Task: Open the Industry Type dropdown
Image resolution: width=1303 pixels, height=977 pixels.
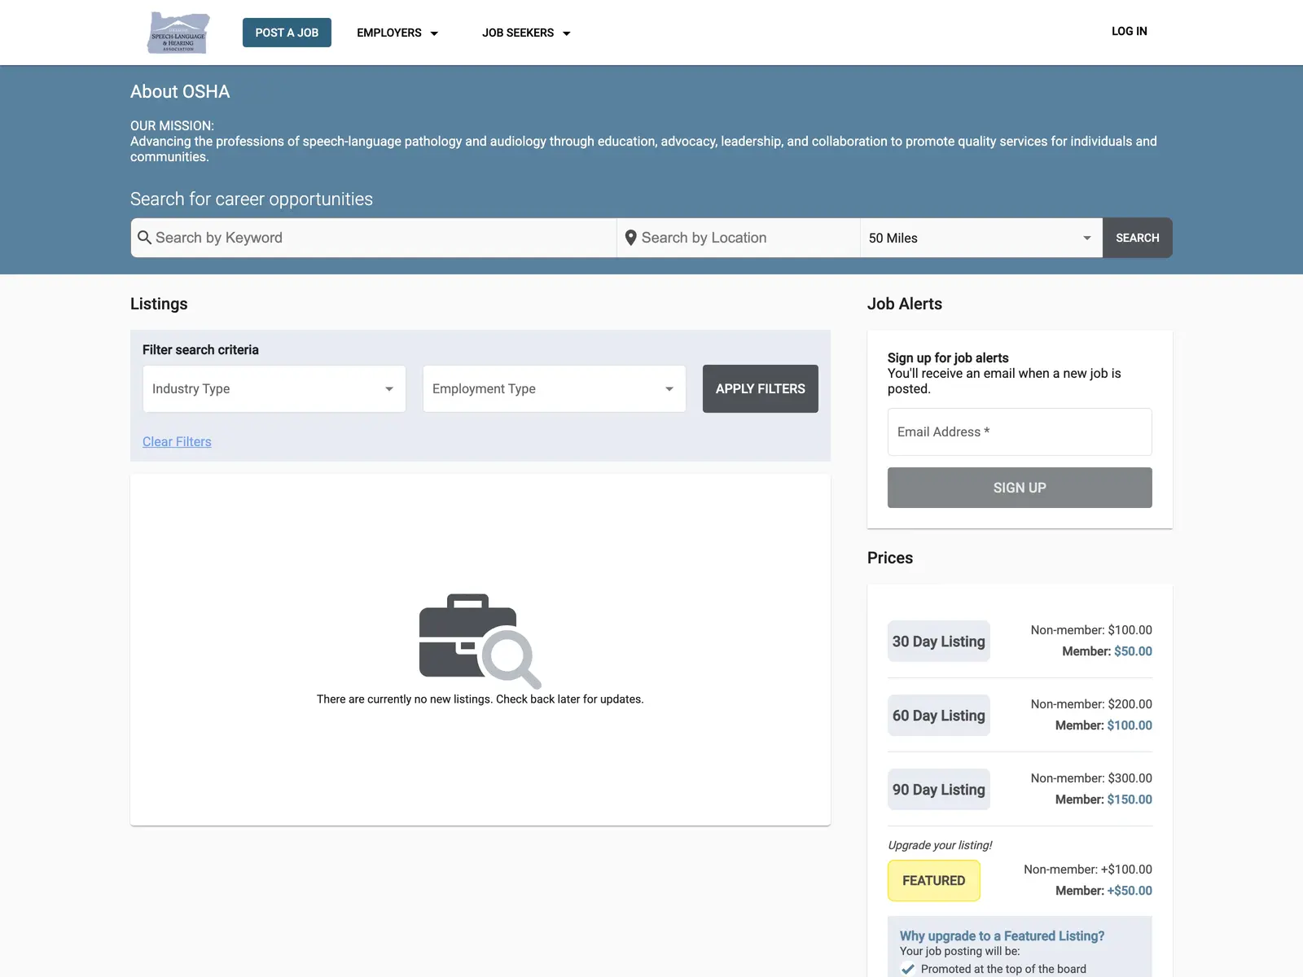Action: 274,388
